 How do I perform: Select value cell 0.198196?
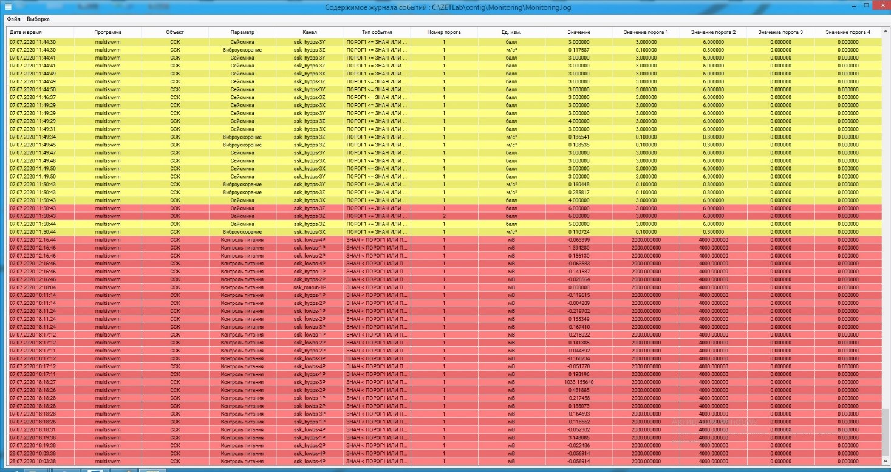pyautogui.click(x=579, y=374)
